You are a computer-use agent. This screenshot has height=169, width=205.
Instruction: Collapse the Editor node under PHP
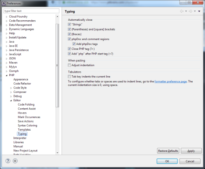[x=11, y=100]
